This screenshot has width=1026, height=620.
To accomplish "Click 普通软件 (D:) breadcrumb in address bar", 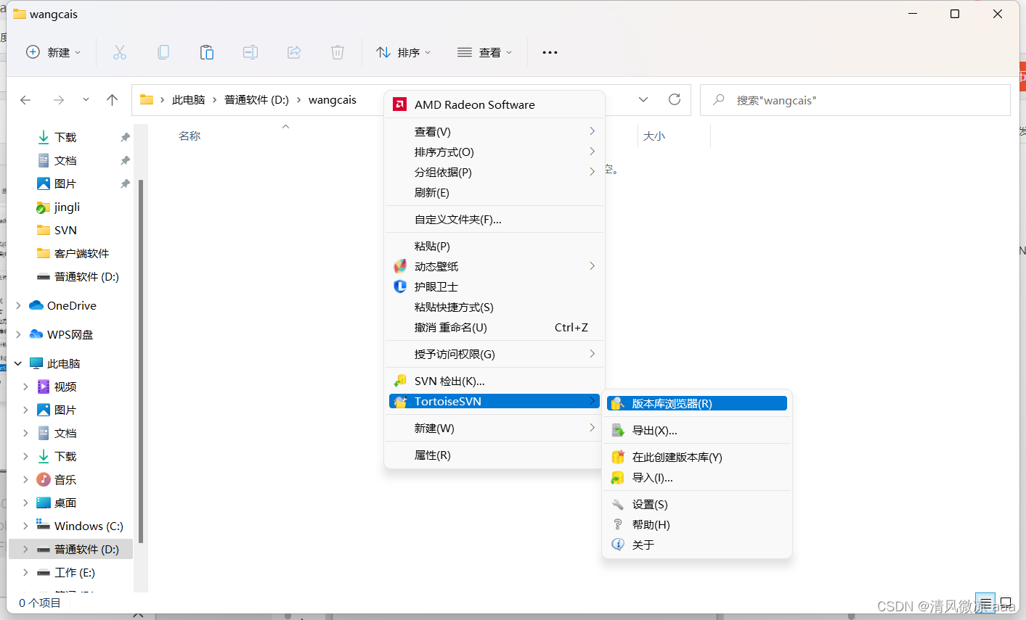I will (x=256, y=100).
